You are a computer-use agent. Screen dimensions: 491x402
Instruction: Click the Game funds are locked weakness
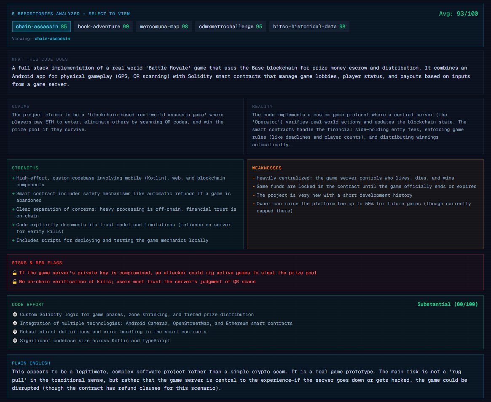pos(366,186)
